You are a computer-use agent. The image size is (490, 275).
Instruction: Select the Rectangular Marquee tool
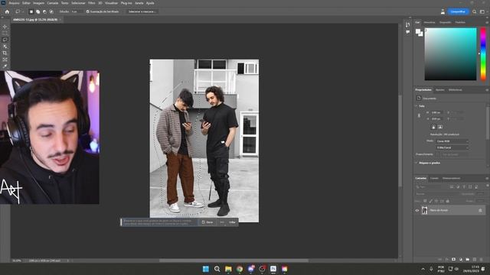tap(5, 34)
